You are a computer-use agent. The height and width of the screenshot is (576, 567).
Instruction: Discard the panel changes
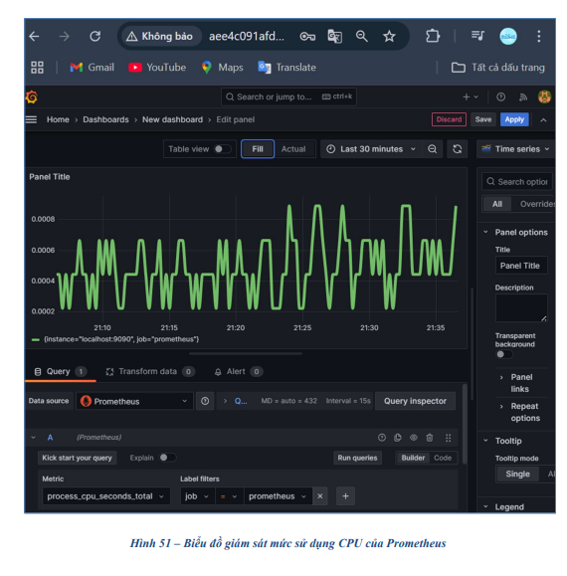coord(449,119)
